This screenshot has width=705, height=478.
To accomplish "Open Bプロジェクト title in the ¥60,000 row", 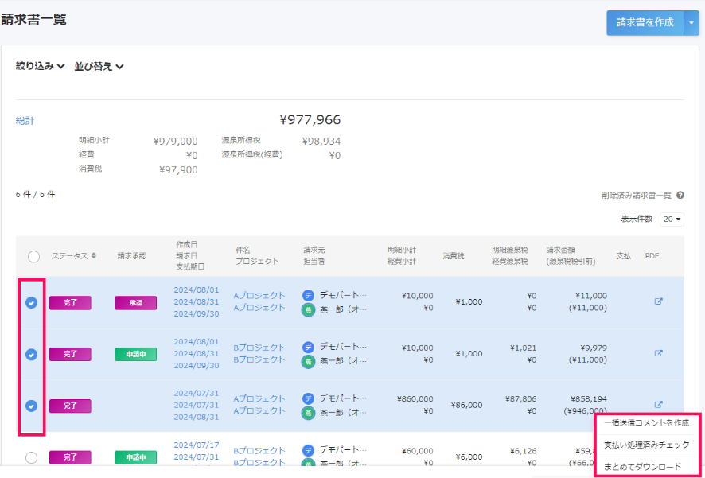I will 259,450.
